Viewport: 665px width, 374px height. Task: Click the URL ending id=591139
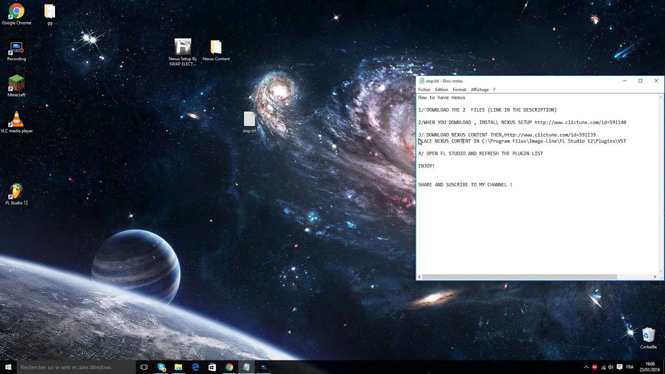point(550,135)
